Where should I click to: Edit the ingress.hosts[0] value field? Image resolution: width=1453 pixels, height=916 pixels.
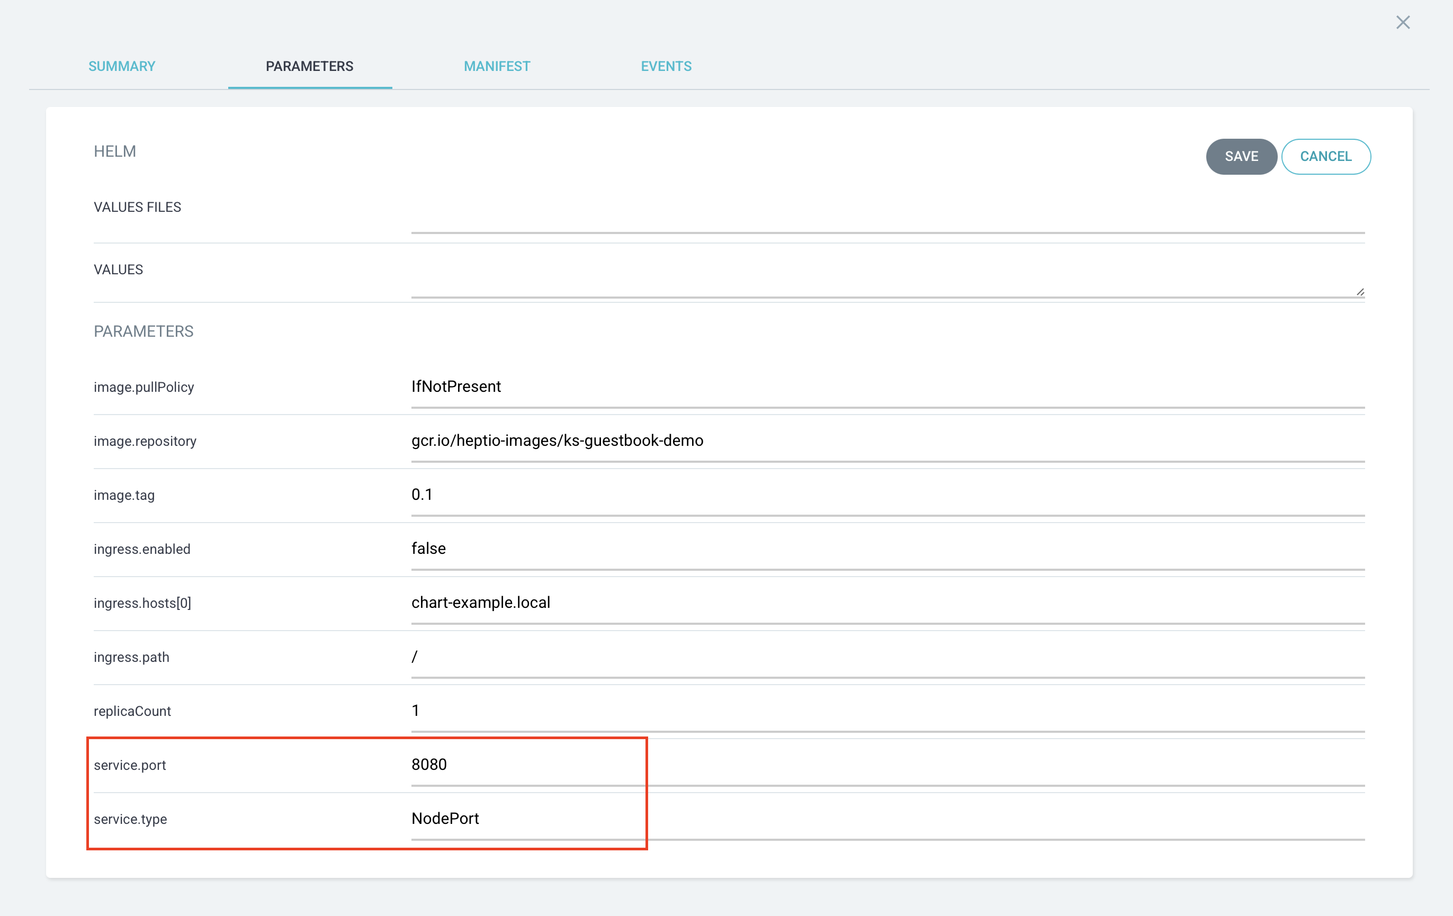(x=887, y=603)
